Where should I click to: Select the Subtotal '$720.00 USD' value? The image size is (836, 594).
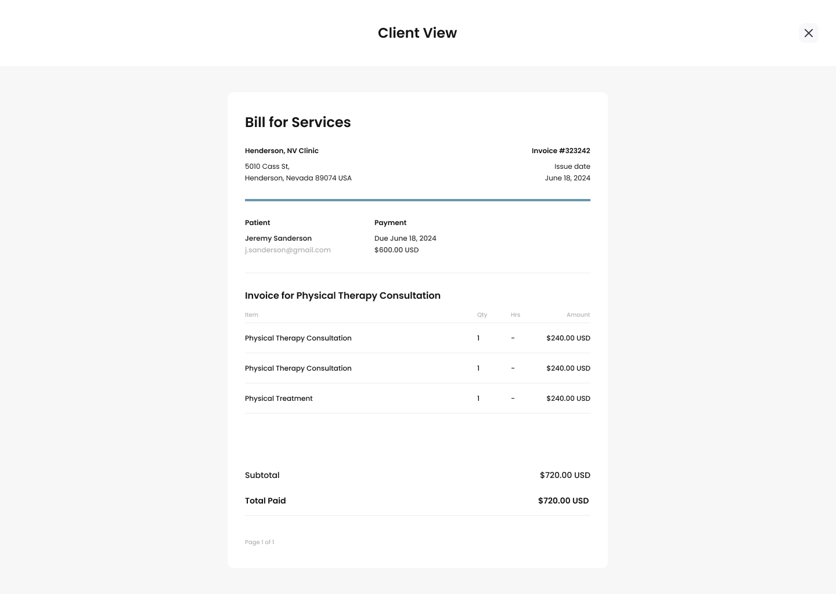[x=565, y=475]
